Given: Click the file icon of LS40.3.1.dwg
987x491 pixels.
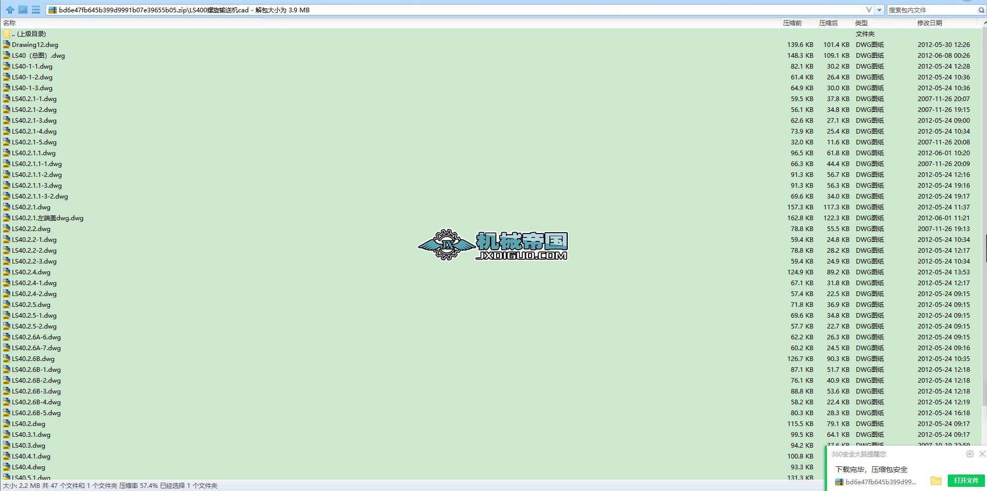Looking at the screenshot, I should tap(7, 434).
